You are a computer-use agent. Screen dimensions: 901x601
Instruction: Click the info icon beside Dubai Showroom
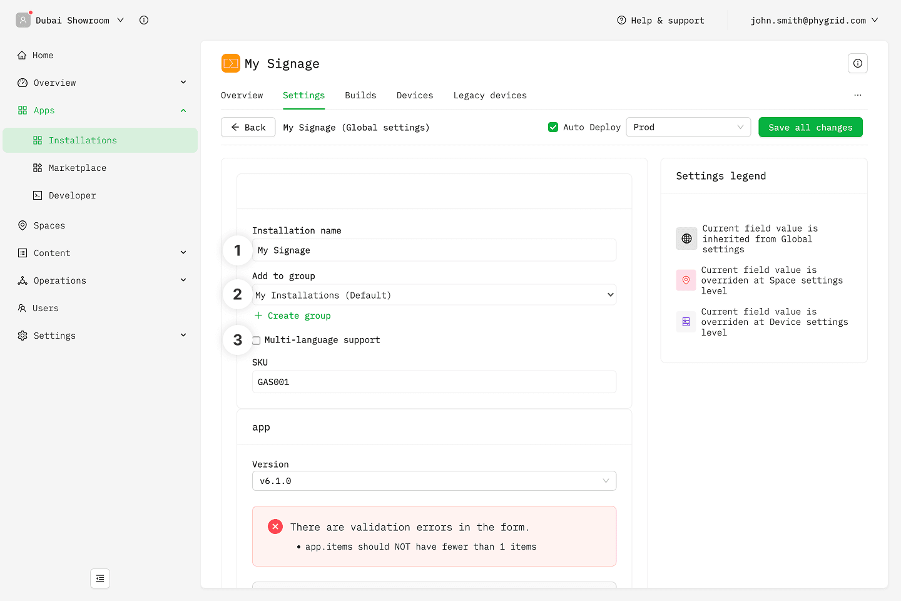[144, 20]
